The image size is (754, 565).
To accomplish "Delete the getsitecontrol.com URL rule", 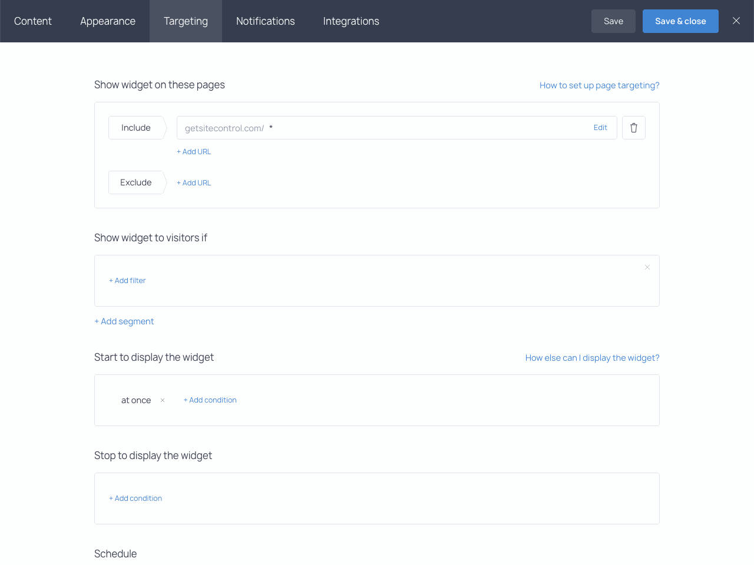I will pos(633,128).
